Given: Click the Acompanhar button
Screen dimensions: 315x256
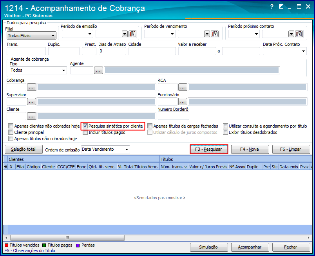Looking at the screenshot, I should 250,247.
